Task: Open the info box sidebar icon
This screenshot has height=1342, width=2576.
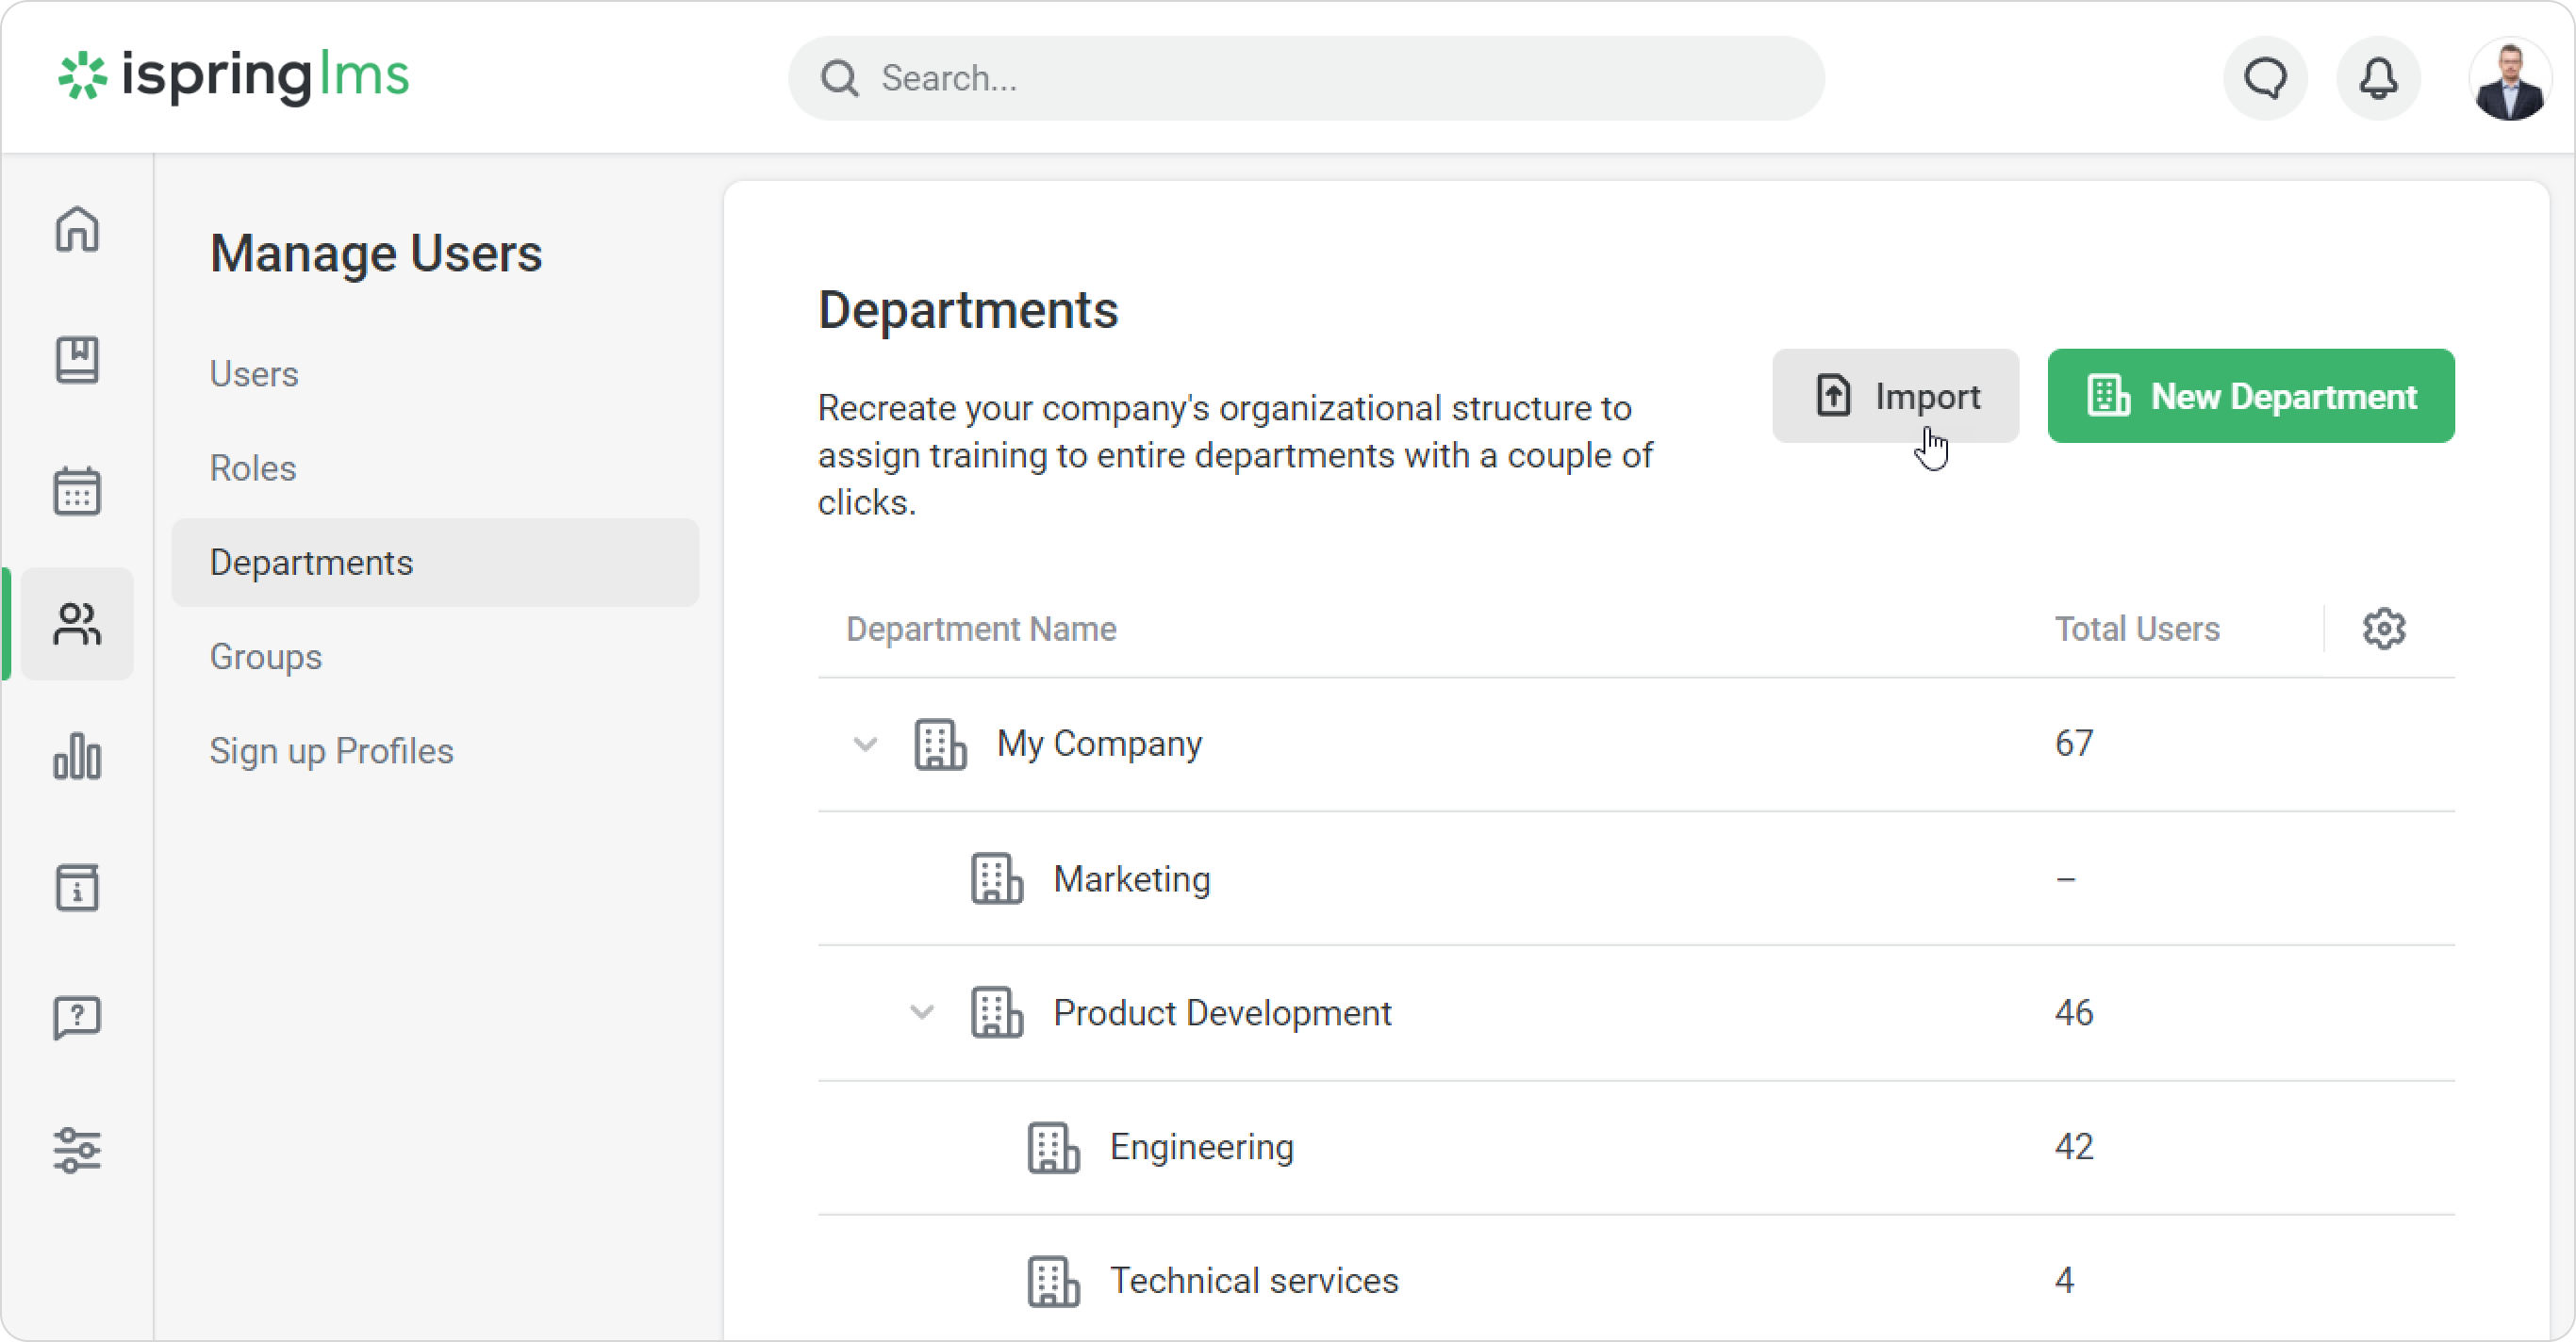Action: [77, 888]
